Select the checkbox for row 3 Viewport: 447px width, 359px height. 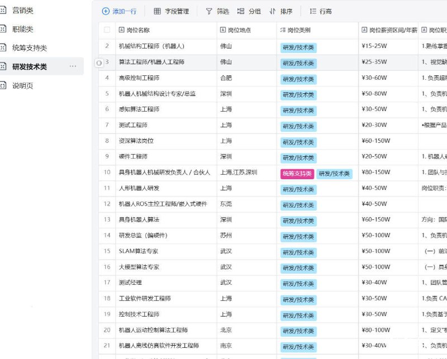pyautogui.click(x=107, y=63)
